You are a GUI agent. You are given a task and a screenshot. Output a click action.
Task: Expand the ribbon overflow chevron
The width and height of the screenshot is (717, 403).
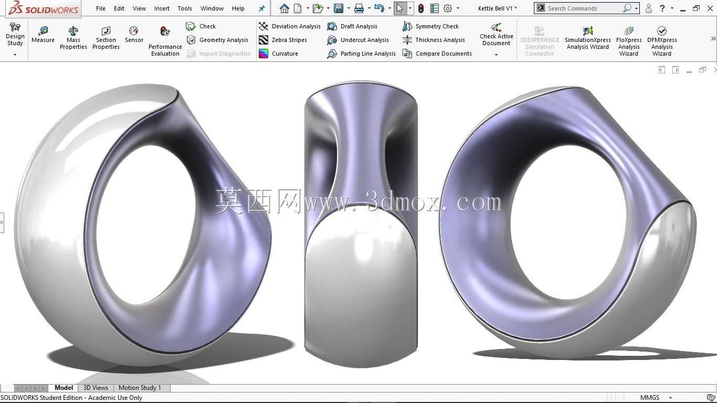(713, 39)
